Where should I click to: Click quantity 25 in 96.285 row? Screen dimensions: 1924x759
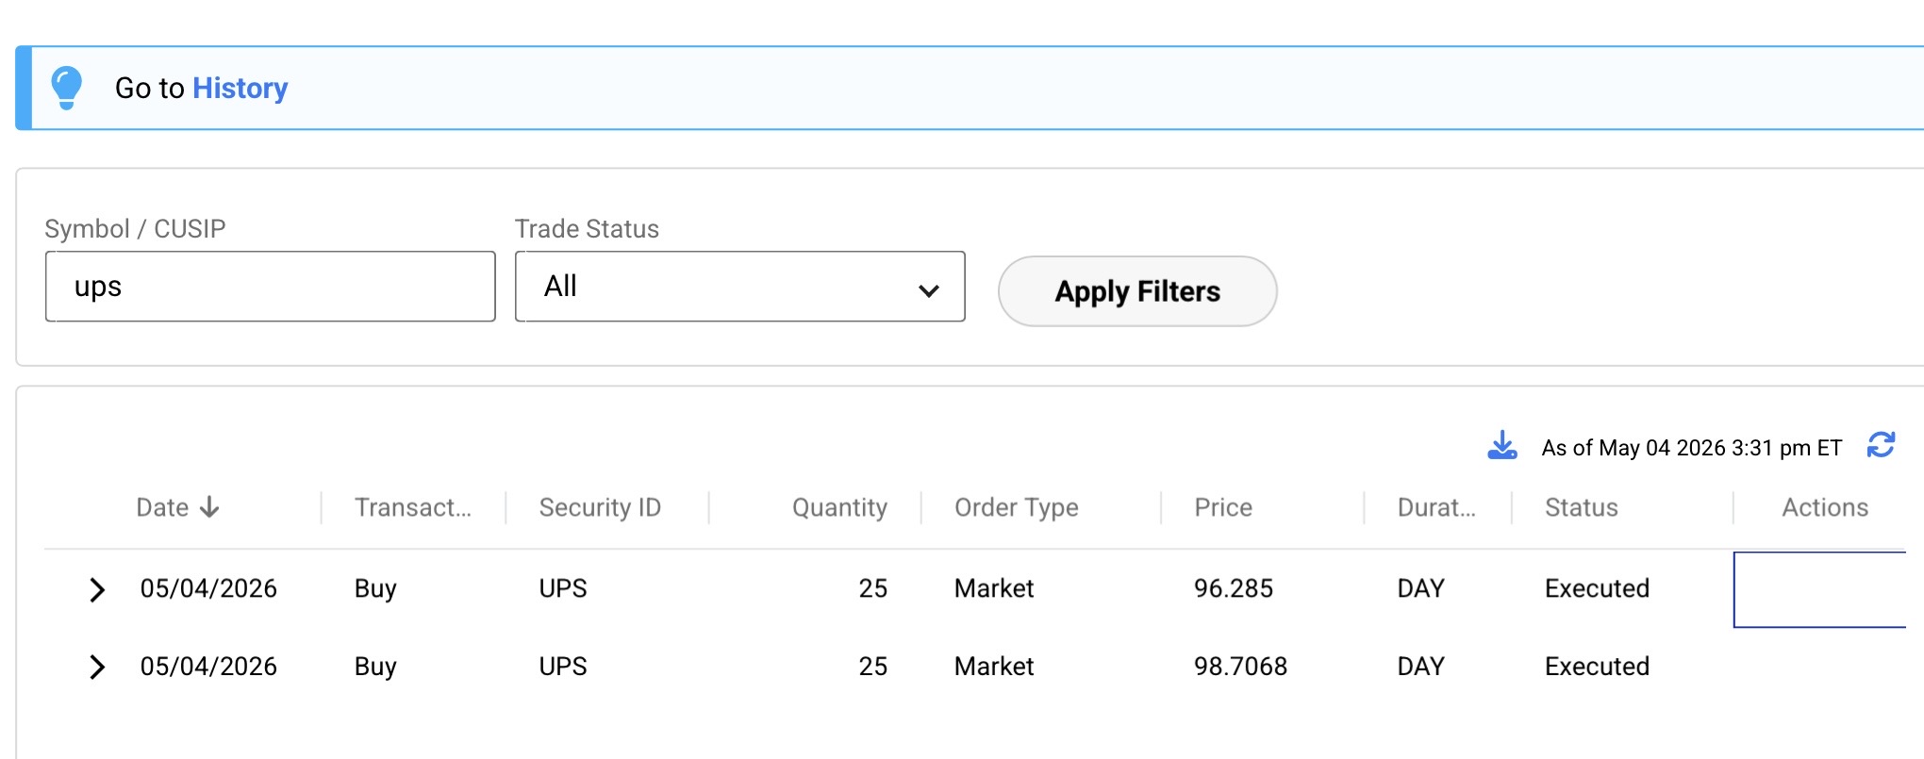(x=872, y=588)
